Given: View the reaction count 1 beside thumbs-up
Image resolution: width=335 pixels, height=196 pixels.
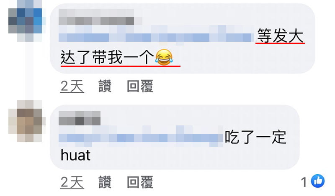Looking at the screenshot, I should (304, 182).
